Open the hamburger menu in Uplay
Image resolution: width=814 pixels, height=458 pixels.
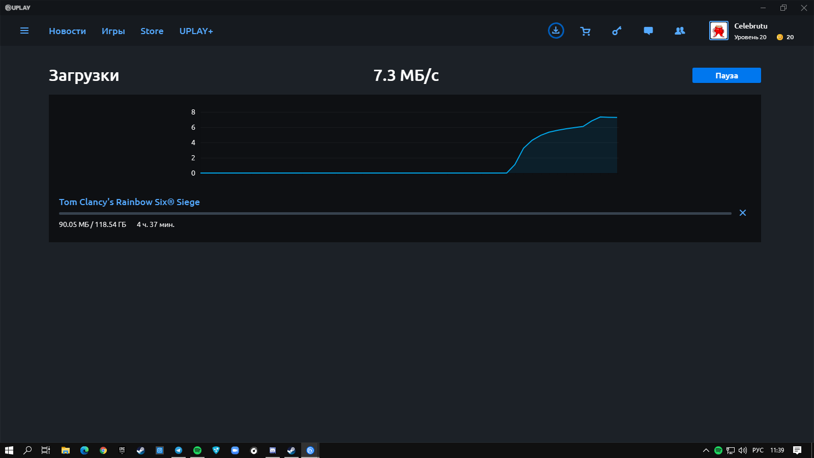coord(24,31)
